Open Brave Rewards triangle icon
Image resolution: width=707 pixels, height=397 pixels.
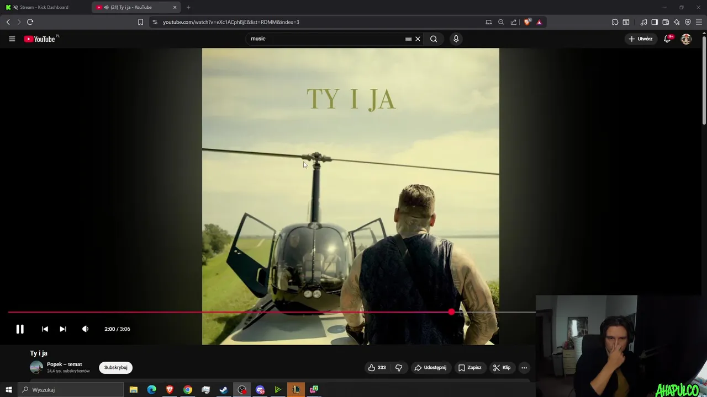[x=539, y=22]
